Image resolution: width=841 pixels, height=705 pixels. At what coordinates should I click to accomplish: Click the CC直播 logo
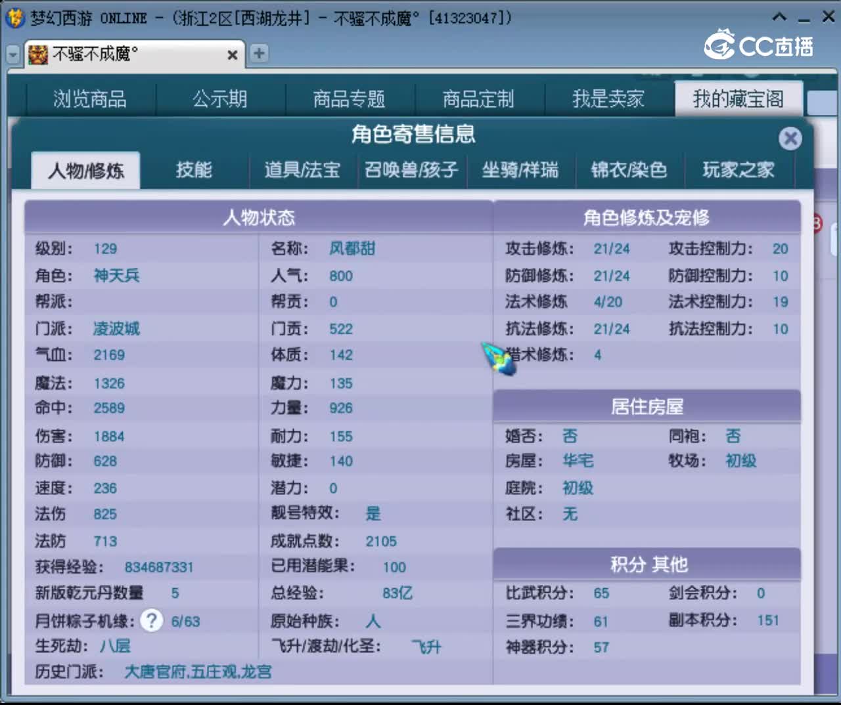coord(759,45)
